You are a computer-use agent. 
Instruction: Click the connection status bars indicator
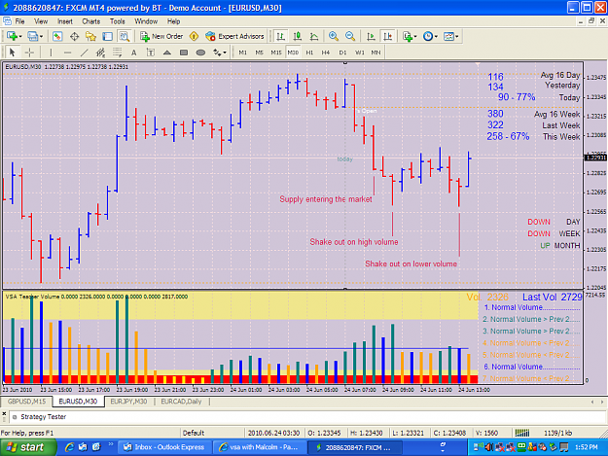tap(522, 433)
